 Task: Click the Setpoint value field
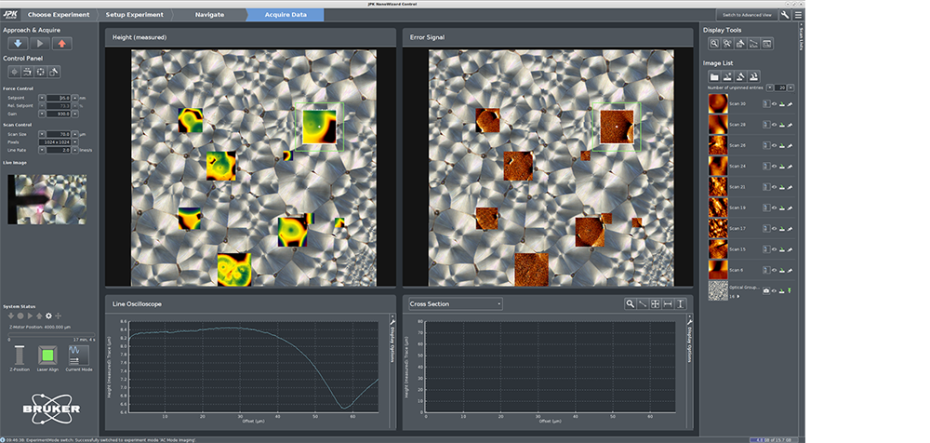point(59,98)
